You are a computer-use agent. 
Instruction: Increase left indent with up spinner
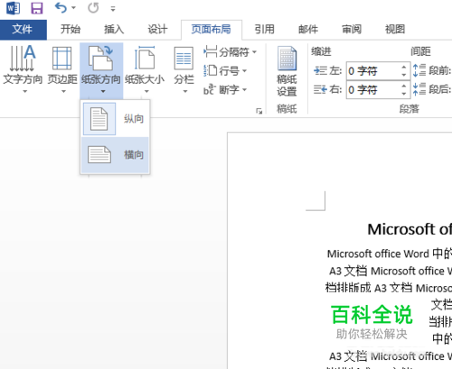(x=404, y=67)
